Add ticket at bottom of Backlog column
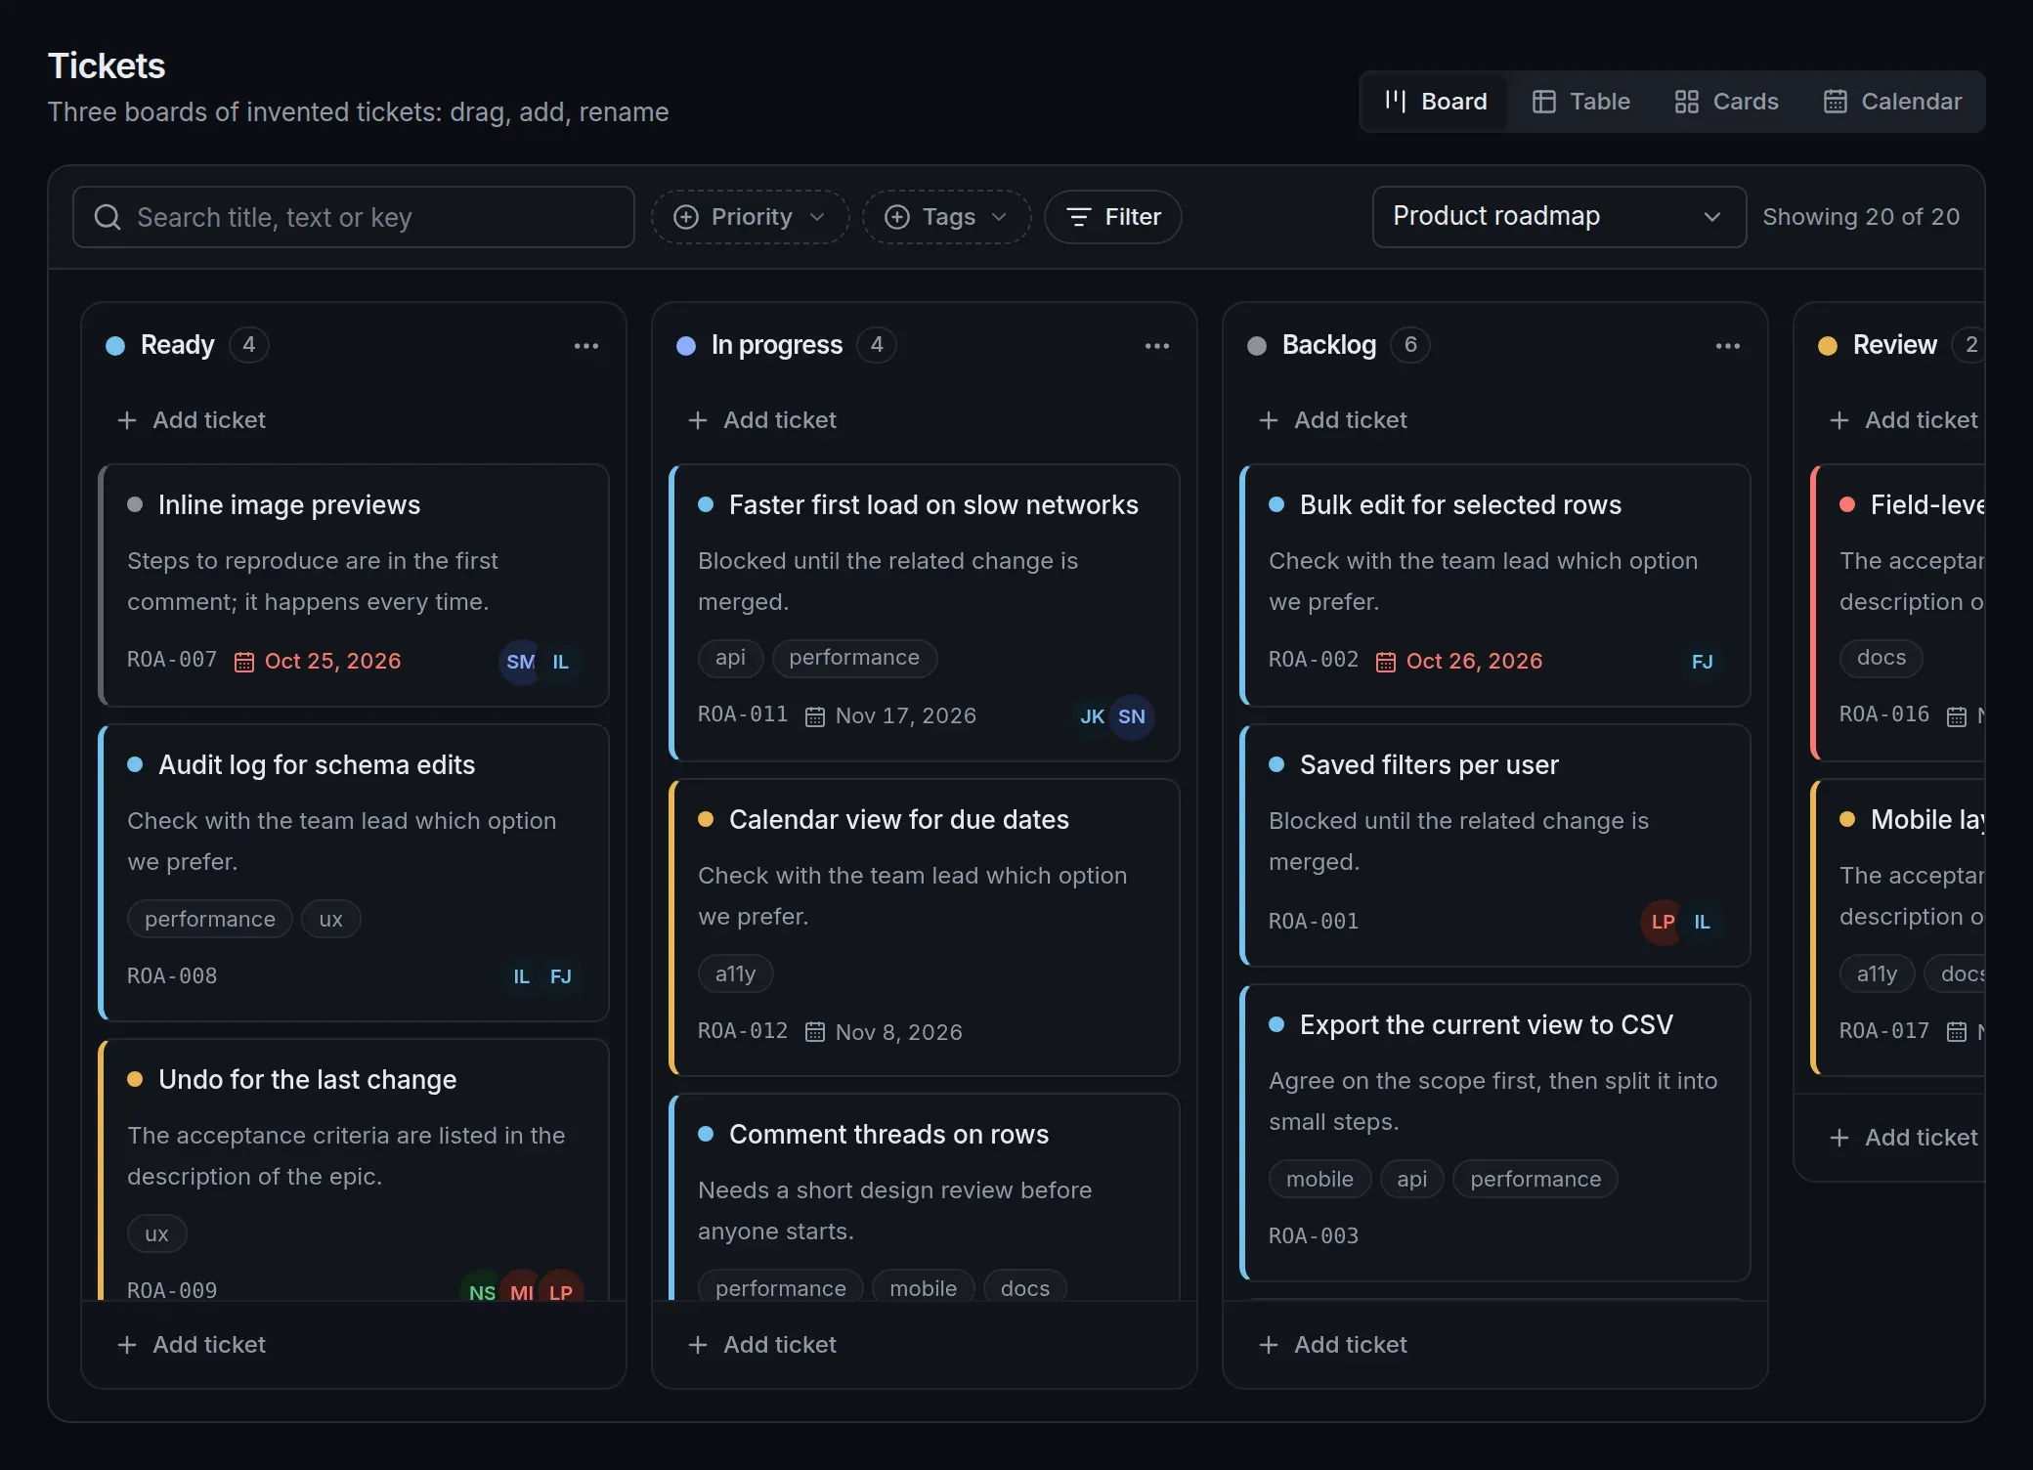The width and height of the screenshot is (2033, 1470). click(x=1495, y=1345)
